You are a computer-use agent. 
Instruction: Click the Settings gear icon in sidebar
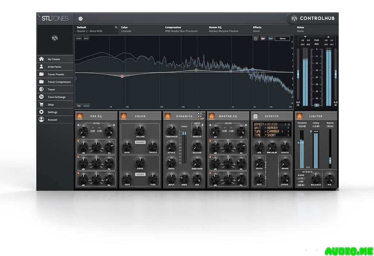click(x=41, y=112)
